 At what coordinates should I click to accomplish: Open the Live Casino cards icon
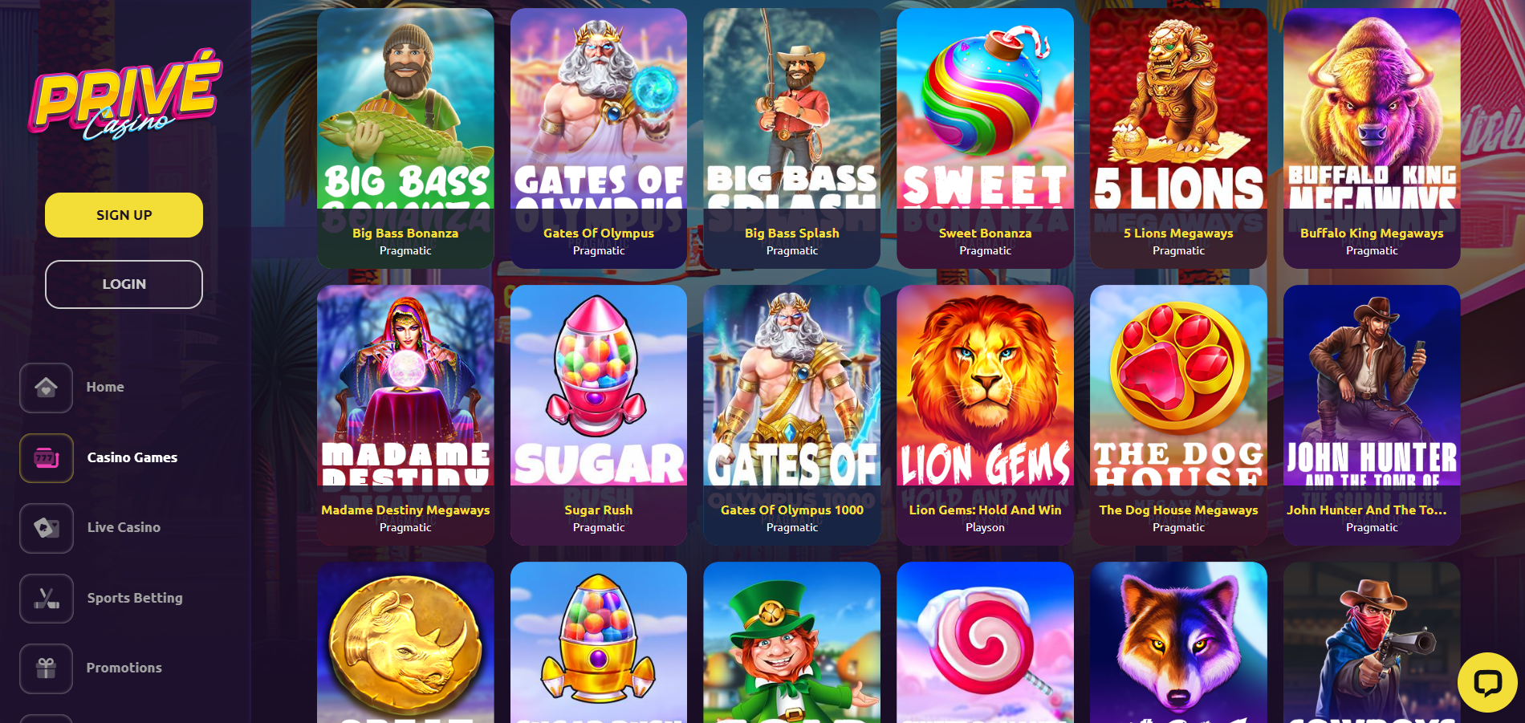[x=47, y=528]
